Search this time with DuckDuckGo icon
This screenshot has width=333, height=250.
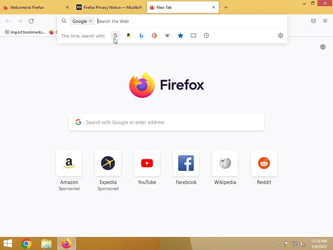(x=154, y=35)
